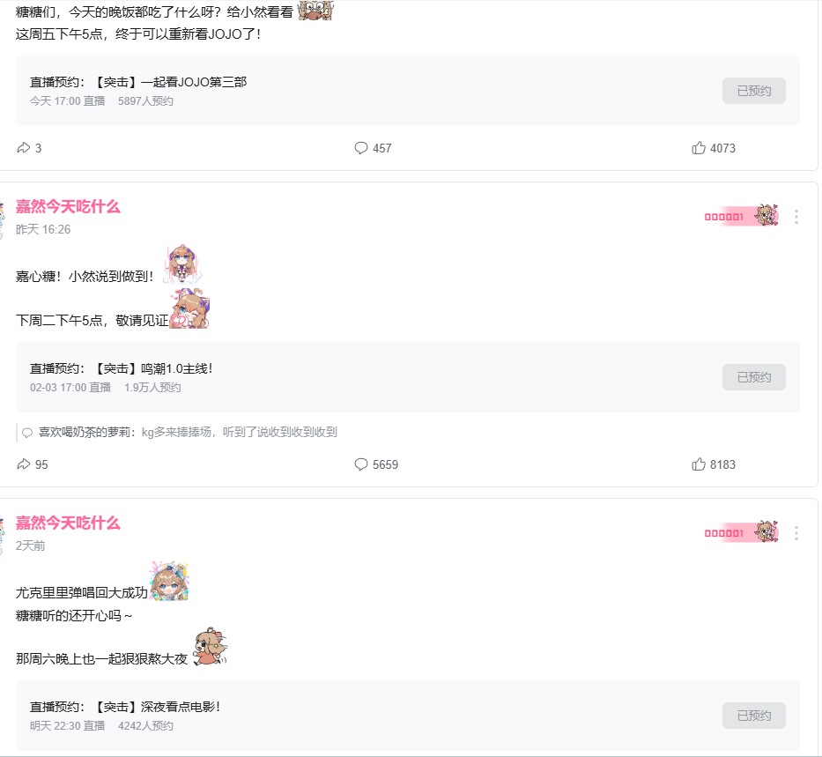Click the 昨天 16:26 post timestamp
The image size is (822, 757).
[x=43, y=229]
